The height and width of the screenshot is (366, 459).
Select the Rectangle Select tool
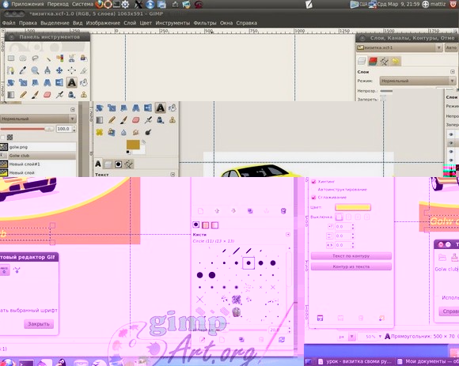pyautogui.click(x=11, y=58)
